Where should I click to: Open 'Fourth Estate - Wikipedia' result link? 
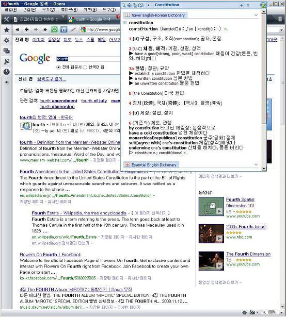coord(79,213)
